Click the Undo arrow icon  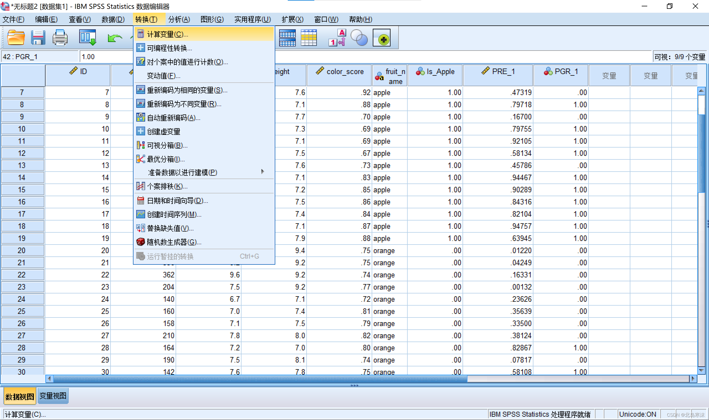tap(115, 38)
